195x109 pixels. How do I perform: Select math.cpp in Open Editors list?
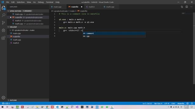pyautogui.click(x=28, y=24)
